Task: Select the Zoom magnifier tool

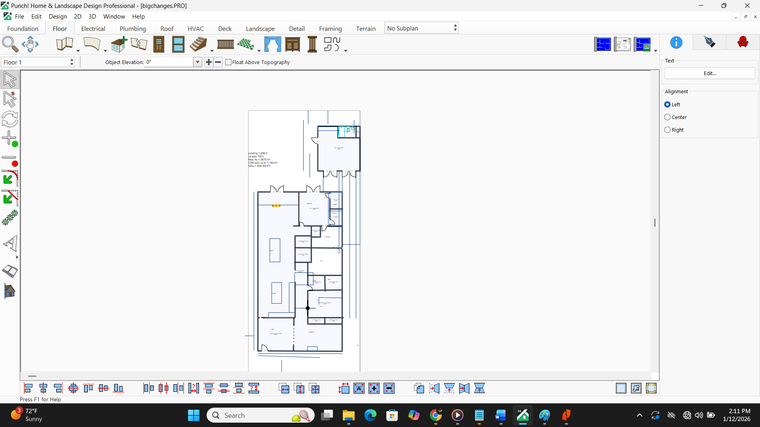Action: pyautogui.click(x=10, y=44)
